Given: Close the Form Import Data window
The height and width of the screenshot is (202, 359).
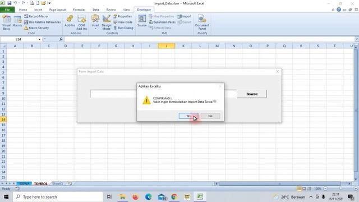Looking at the screenshot, I should pos(278,71).
